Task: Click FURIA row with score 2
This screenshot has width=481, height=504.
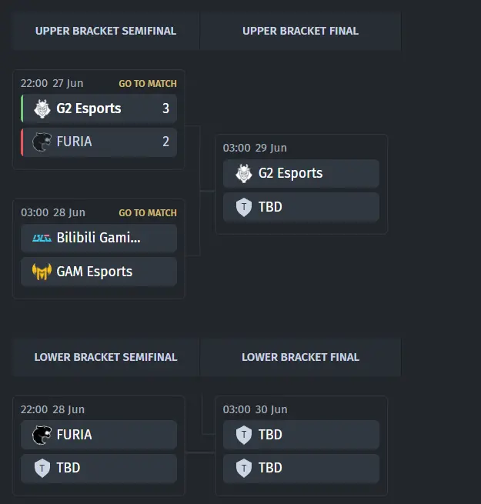Action: (x=99, y=142)
